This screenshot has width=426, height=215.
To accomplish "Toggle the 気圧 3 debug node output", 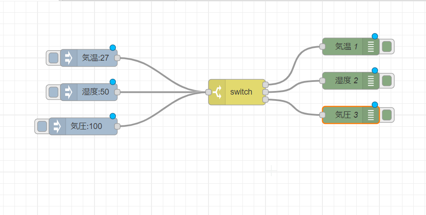I will [x=387, y=115].
